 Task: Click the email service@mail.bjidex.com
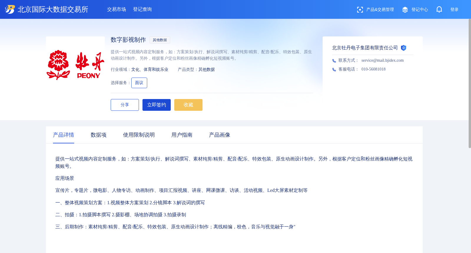(382, 60)
